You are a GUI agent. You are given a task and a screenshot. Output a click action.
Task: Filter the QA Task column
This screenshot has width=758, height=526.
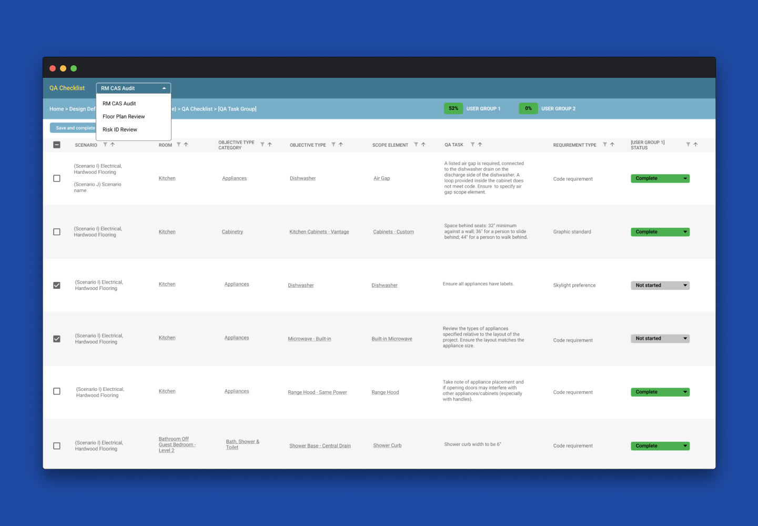point(472,145)
